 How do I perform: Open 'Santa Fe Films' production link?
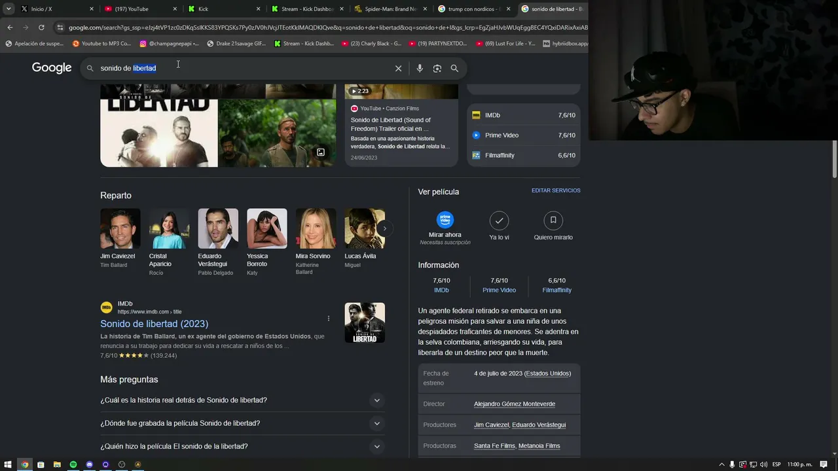494,446
